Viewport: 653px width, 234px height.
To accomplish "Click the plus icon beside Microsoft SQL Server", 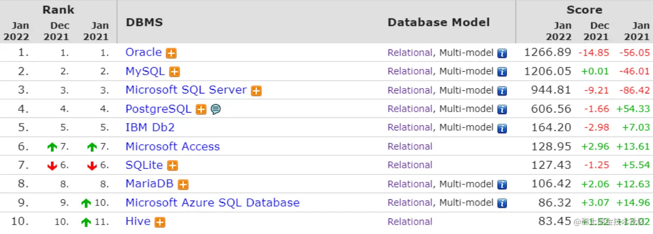I will [x=256, y=91].
